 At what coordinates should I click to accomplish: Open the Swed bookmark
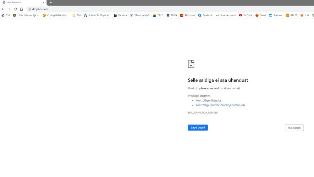coord(261,15)
